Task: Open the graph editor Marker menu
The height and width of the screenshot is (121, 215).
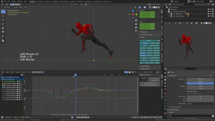Action: point(18,72)
